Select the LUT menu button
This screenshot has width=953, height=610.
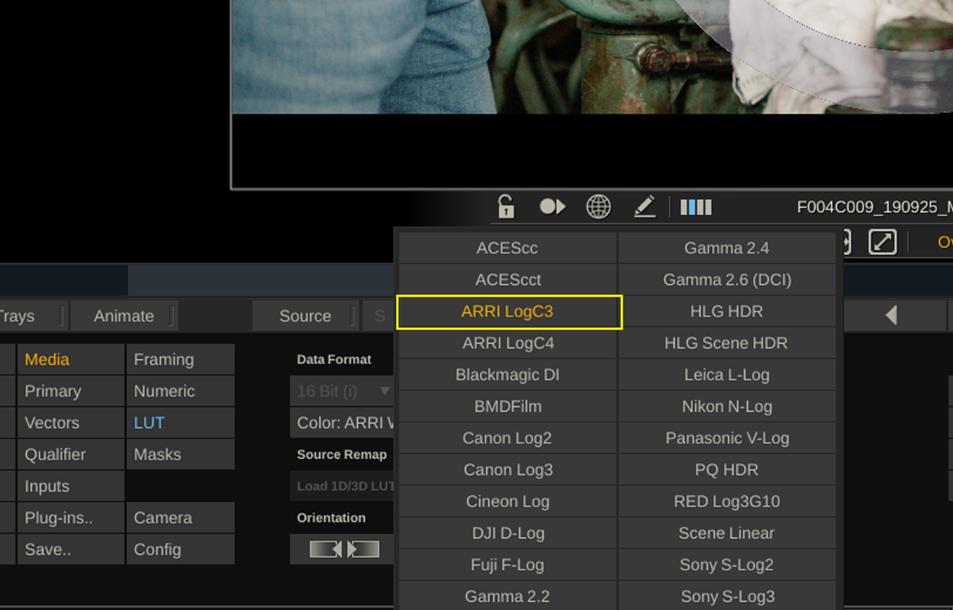point(180,422)
